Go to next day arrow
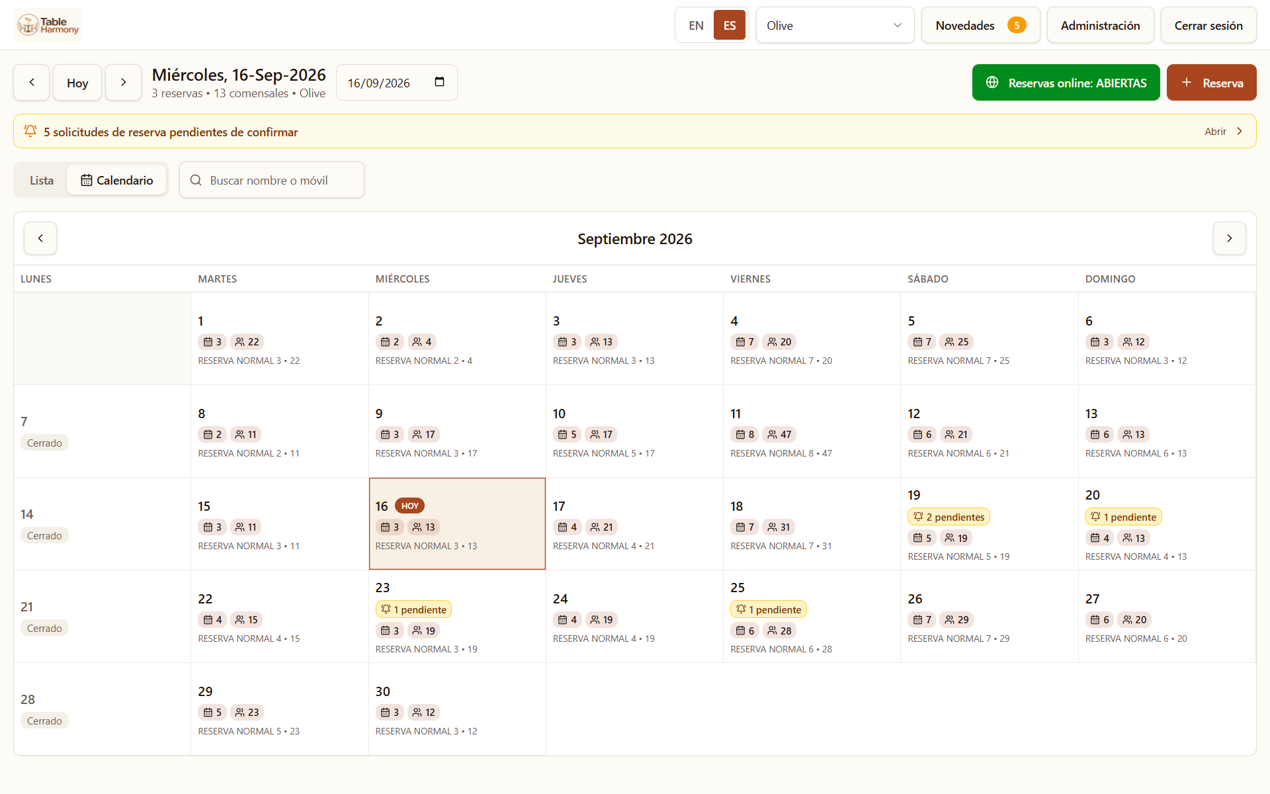Image resolution: width=1270 pixels, height=794 pixels. pos(124,83)
